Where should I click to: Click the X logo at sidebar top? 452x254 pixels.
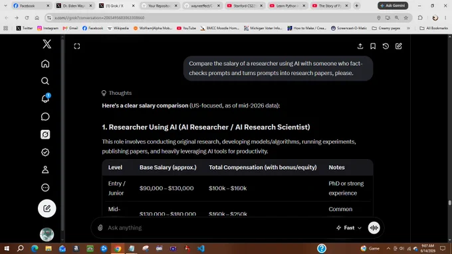tap(47, 44)
